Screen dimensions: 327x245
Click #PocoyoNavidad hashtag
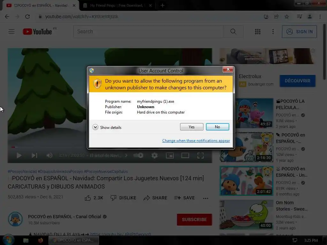click(x=22, y=172)
